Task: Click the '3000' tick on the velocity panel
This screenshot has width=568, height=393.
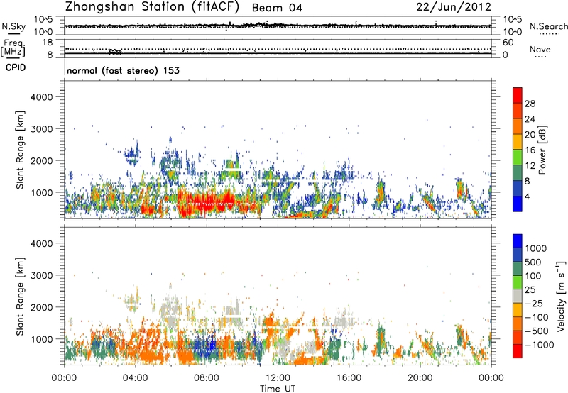Action: tap(42, 275)
